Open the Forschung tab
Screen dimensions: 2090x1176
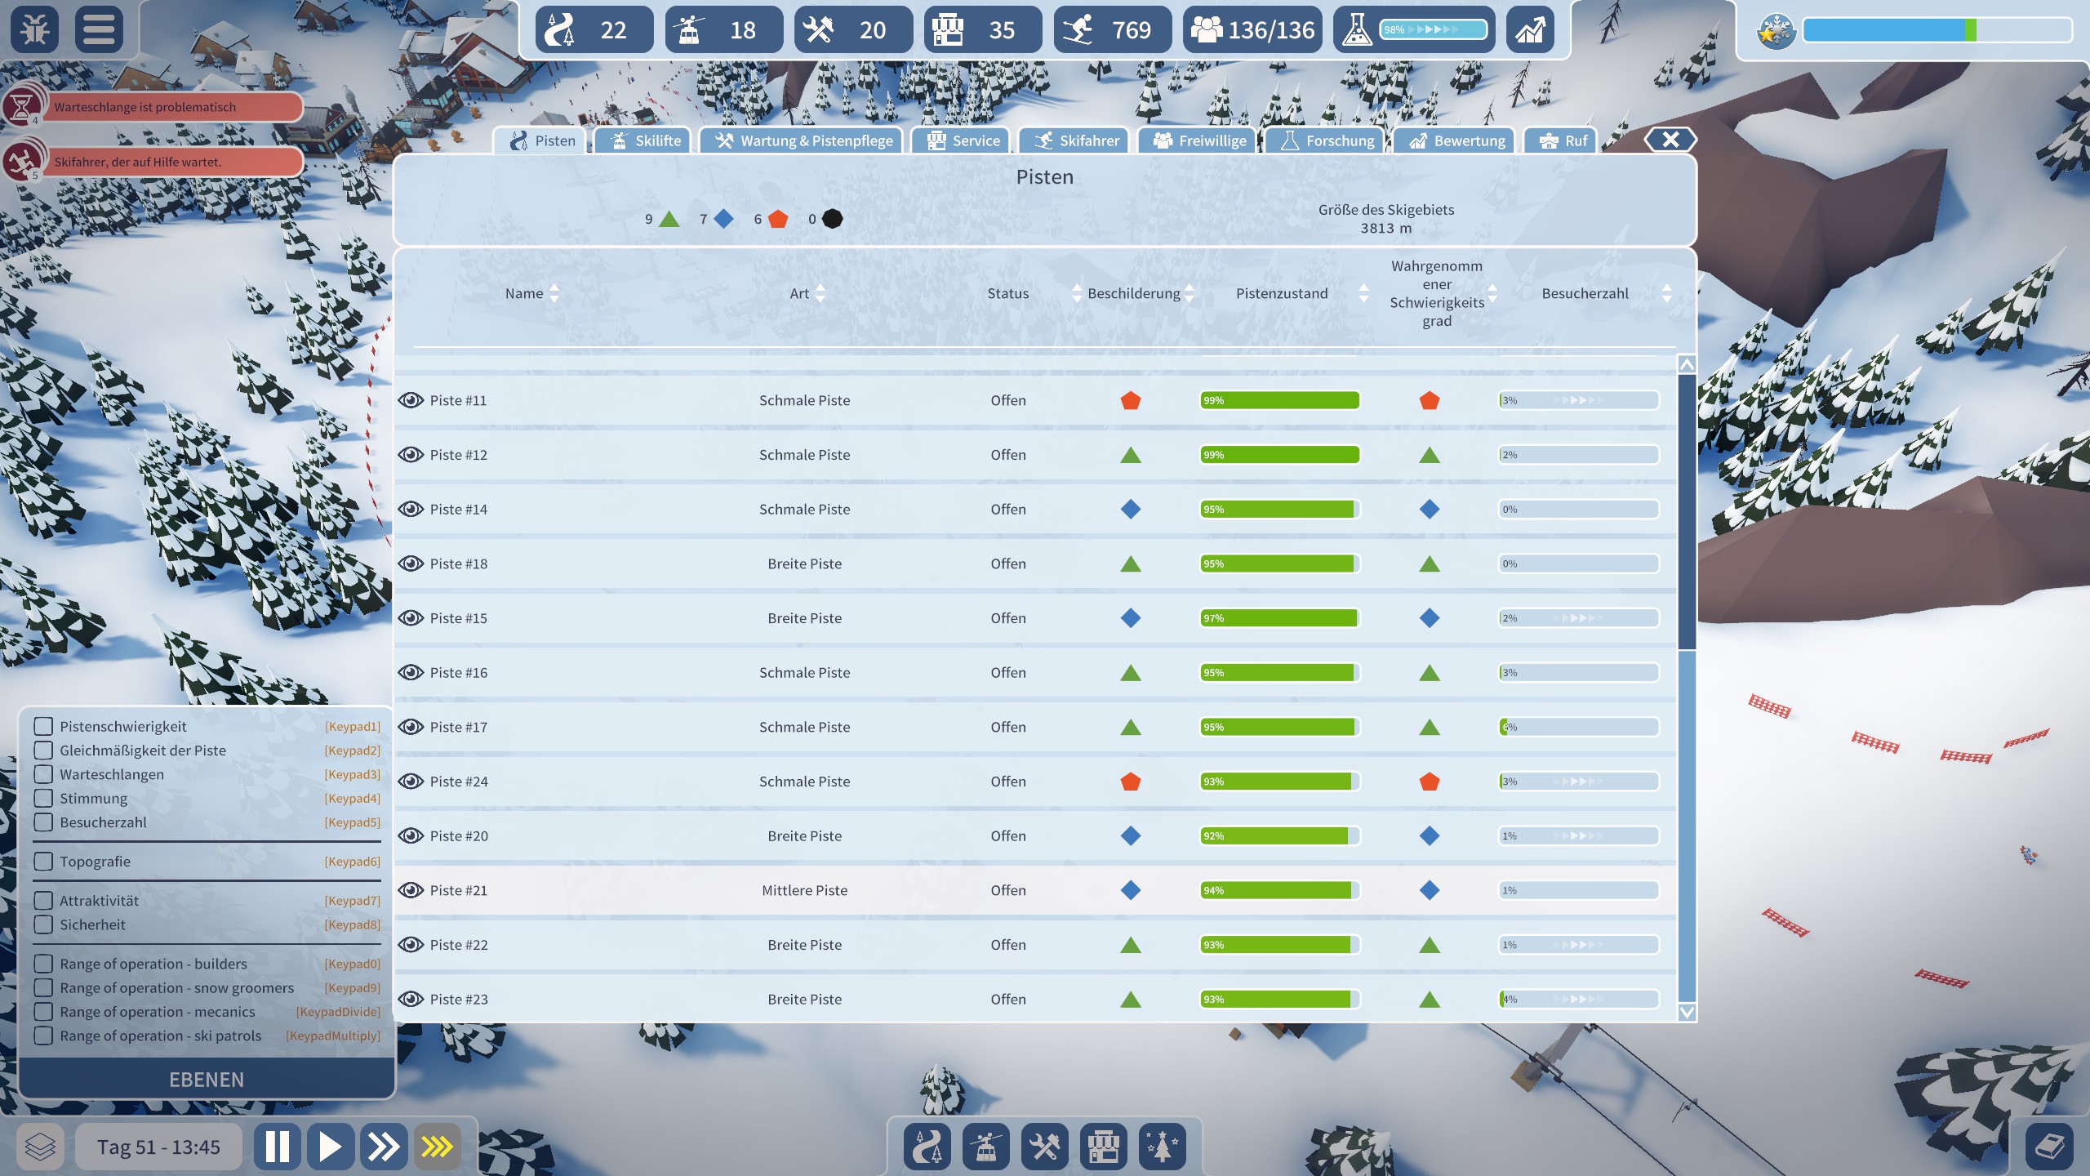1327,140
